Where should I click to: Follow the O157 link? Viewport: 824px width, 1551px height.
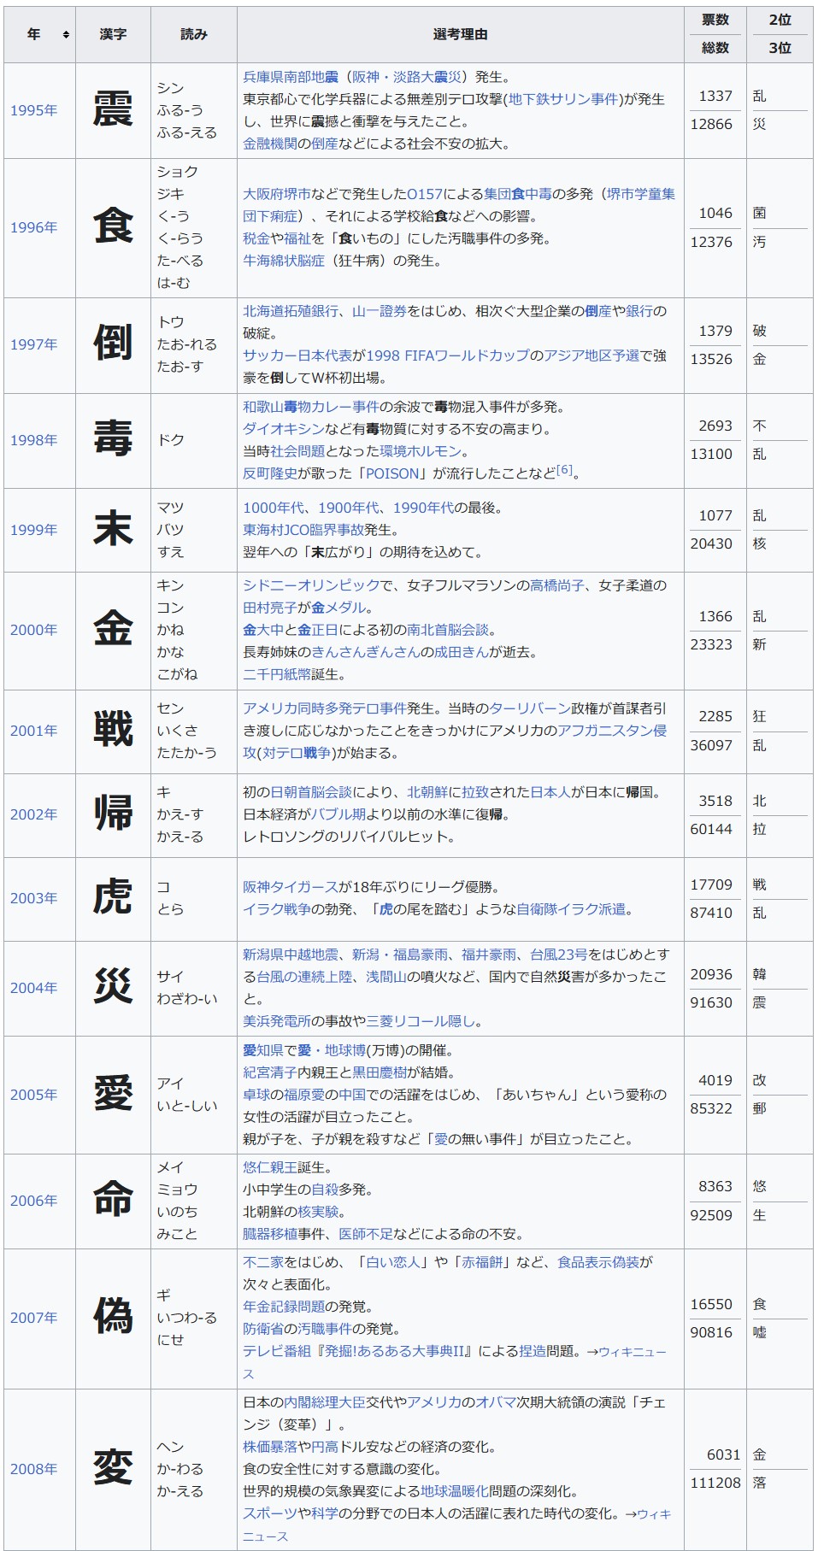coord(425,194)
